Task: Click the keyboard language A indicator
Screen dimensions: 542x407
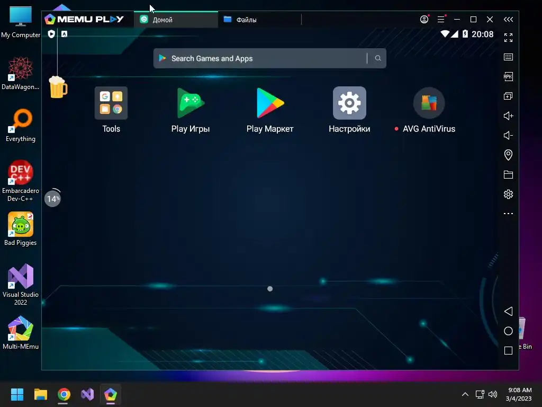Action: [64, 34]
